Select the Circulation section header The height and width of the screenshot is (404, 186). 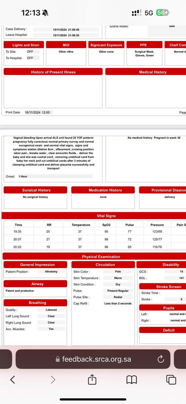(103, 265)
